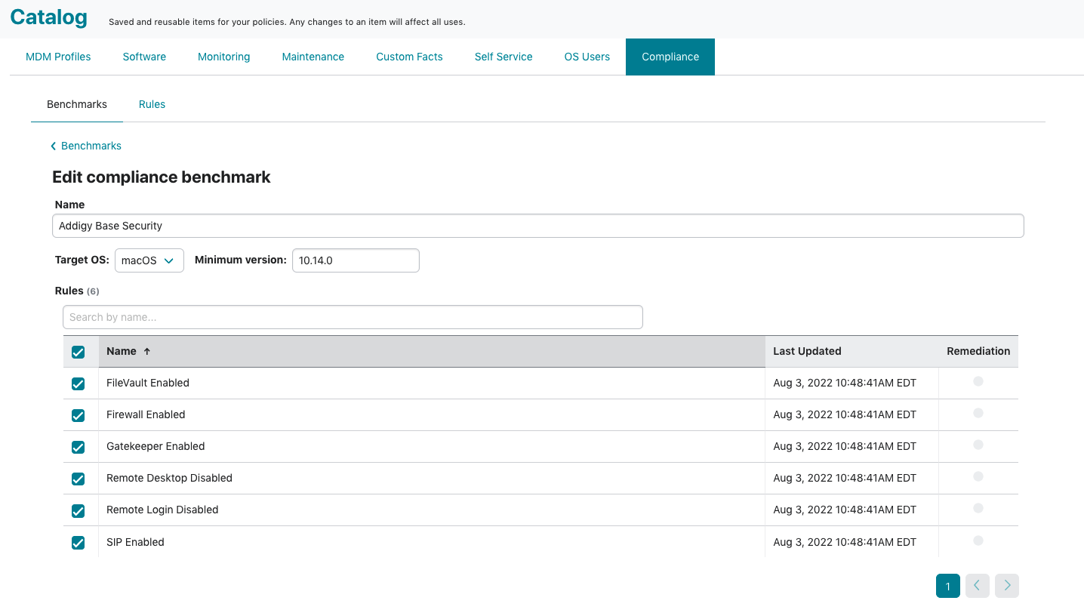Select the Benchmarks sub-tab
The width and height of the screenshot is (1084, 616).
tap(77, 104)
